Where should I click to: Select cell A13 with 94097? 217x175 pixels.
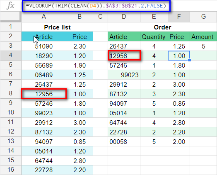click(x=44, y=141)
